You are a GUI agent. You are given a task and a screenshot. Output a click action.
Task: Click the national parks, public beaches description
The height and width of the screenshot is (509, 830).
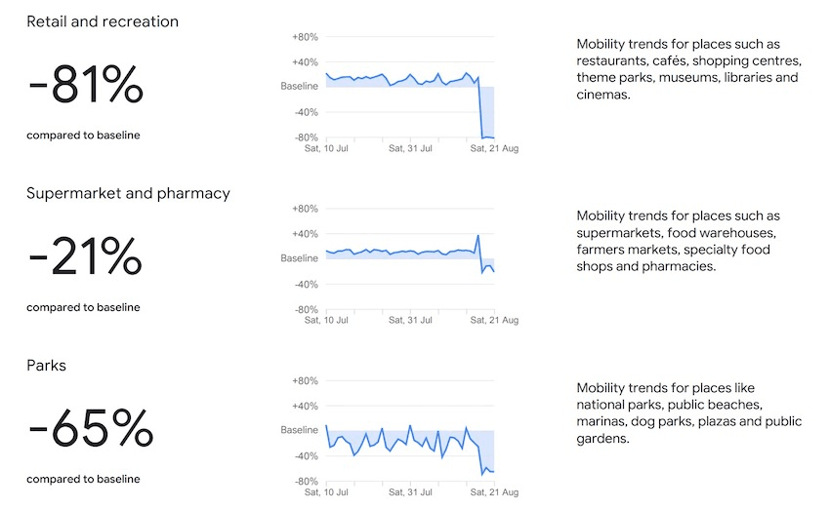(688, 412)
